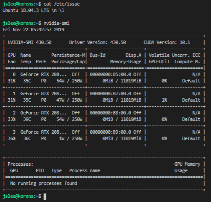
Task: Click the 'Processes:' section label
Action: point(21,164)
